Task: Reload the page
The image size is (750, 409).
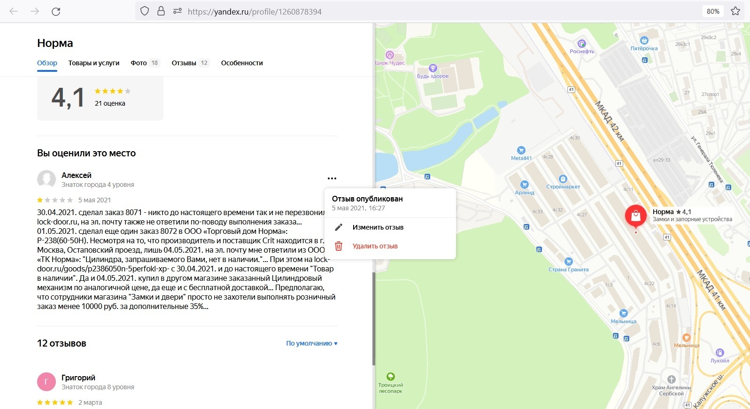Action: click(56, 12)
